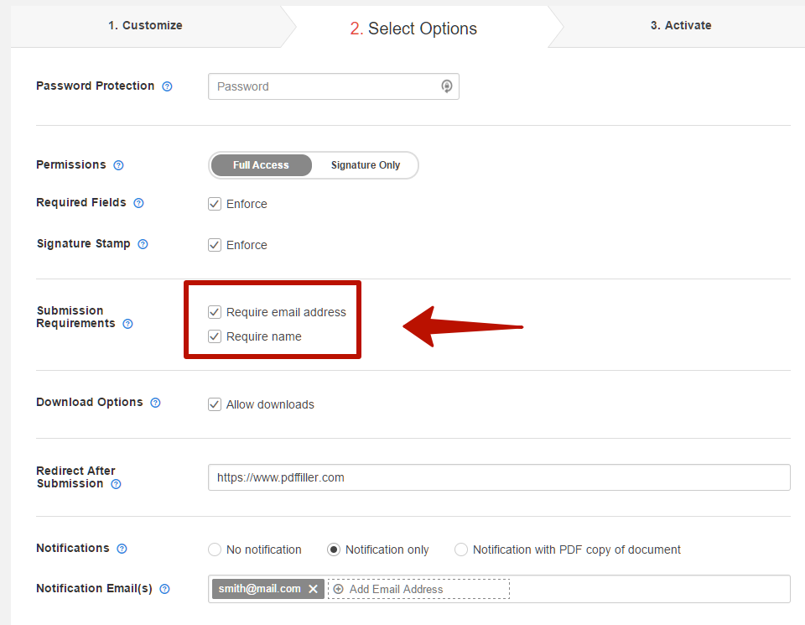Viewport: 805px width, 625px height.
Task: Remove smith@mail.com email chip
Action: tap(313, 589)
